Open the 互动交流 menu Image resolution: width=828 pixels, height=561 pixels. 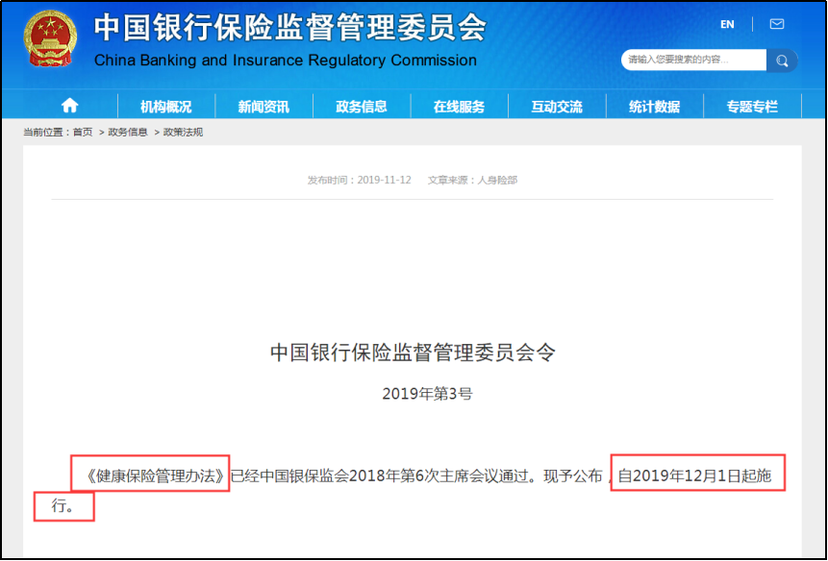point(557,107)
